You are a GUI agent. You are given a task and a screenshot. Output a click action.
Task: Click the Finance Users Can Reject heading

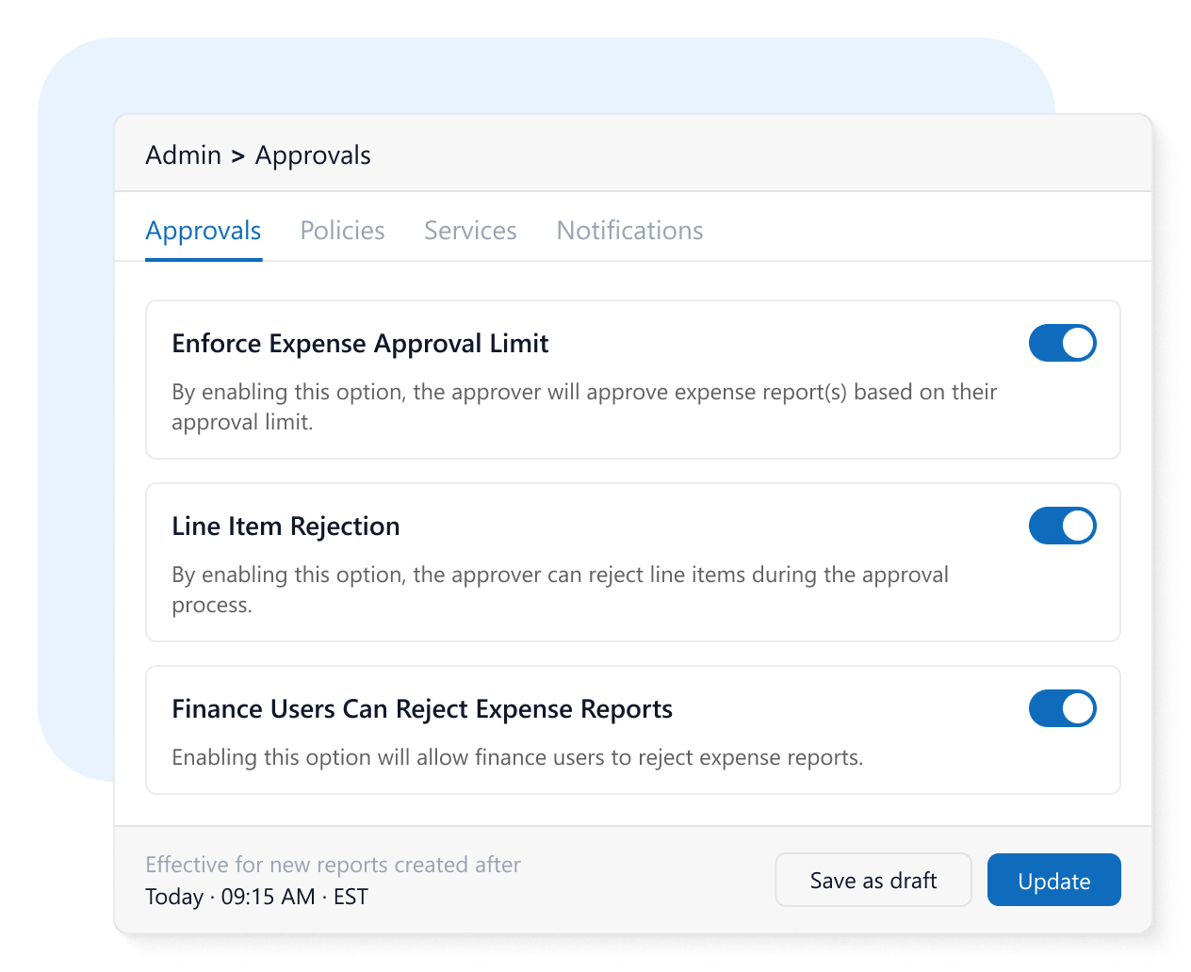pos(422,709)
